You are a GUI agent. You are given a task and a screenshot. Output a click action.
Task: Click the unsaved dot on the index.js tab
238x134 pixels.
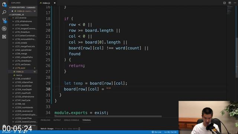click(x=55, y=3)
